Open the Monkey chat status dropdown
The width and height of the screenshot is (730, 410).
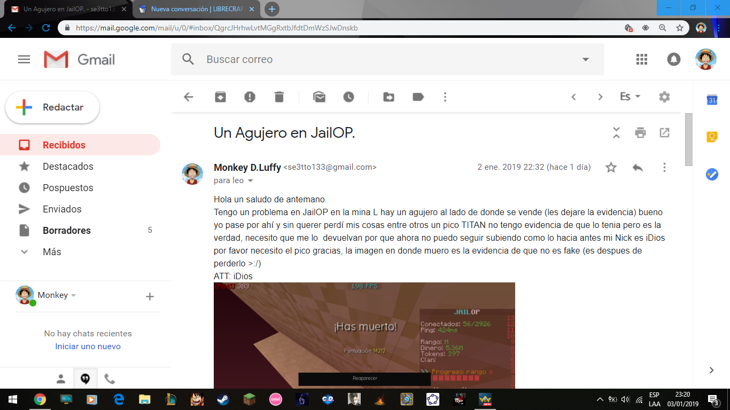73,295
